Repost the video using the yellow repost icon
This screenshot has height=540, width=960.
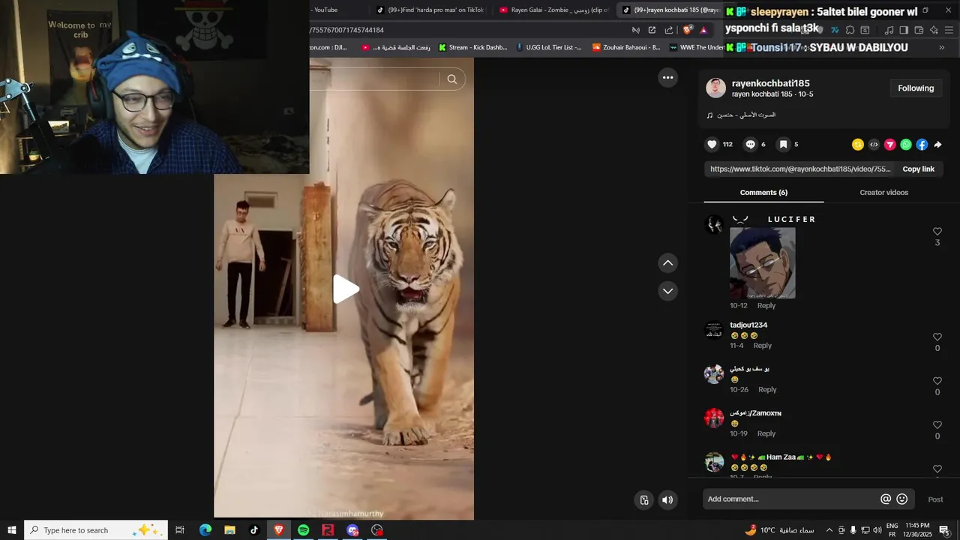[x=858, y=145]
